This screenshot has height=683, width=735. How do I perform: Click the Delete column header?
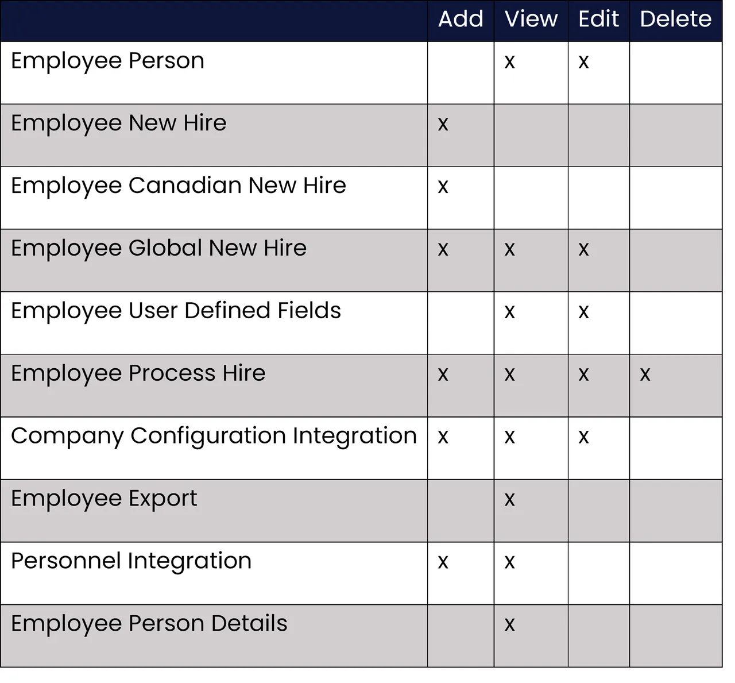point(675,19)
